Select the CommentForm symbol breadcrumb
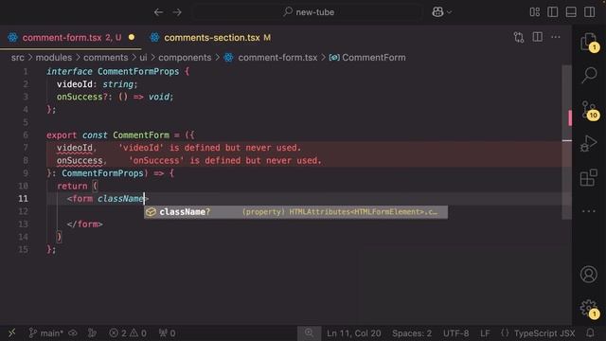This screenshot has height=341, width=606. click(x=367, y=58)
